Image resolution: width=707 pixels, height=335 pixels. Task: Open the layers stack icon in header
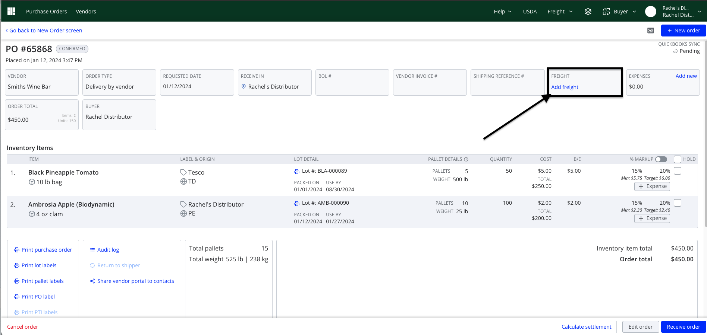(x=588, y=12)
